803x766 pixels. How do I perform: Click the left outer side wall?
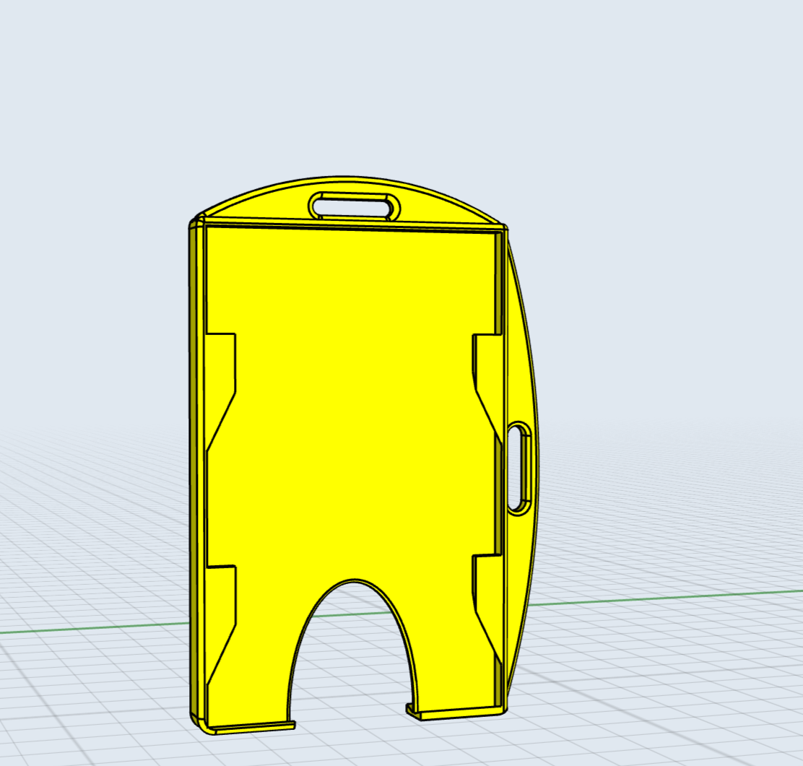[194, 469]
